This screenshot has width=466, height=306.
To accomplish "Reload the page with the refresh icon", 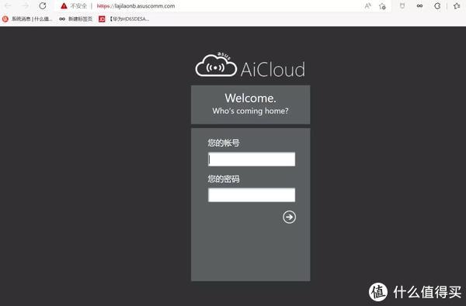I will 43,5.
